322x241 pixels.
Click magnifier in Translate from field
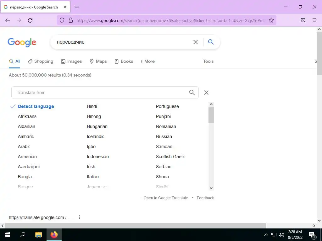(192, 93)
